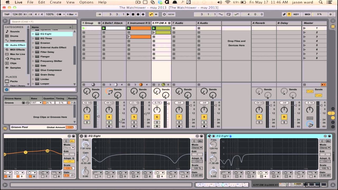Open Packs under Places
This screenshot has height=190, width=338.
coord(14,81)
